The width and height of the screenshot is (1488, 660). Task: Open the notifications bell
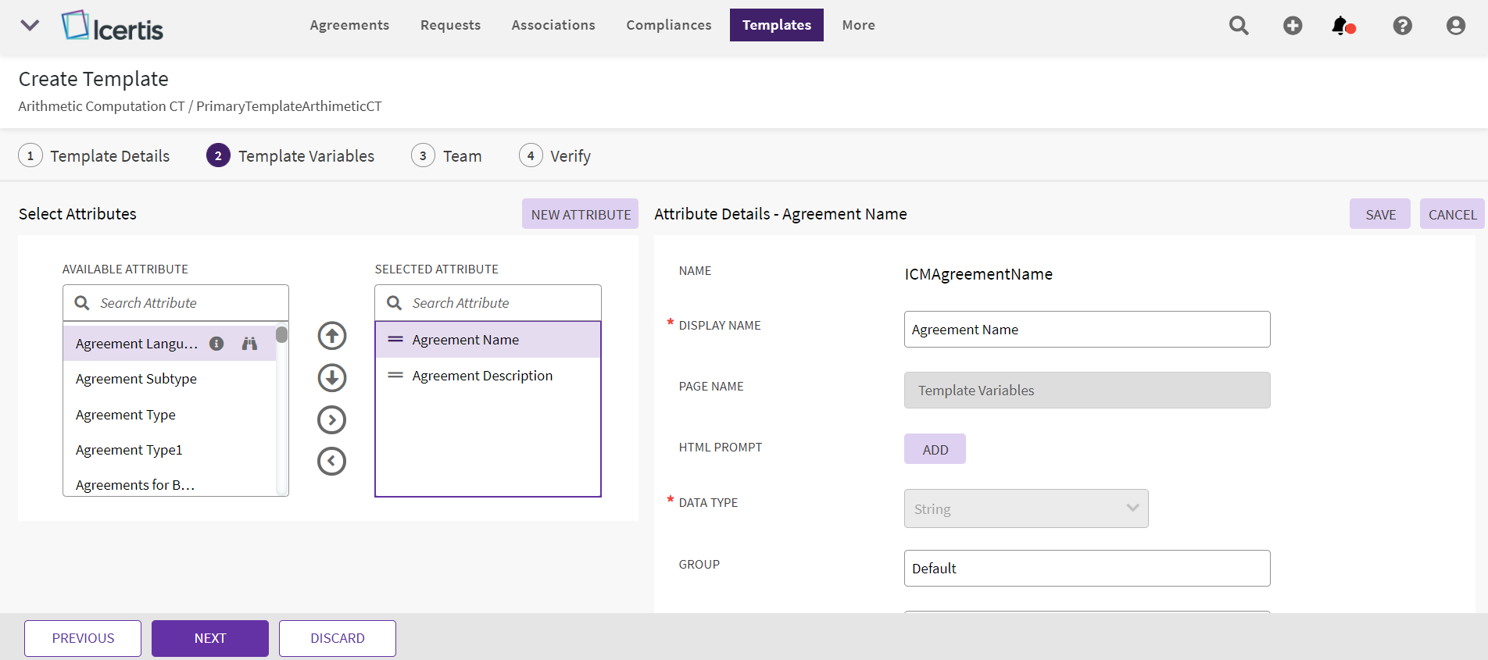[x=1341, y=26]
